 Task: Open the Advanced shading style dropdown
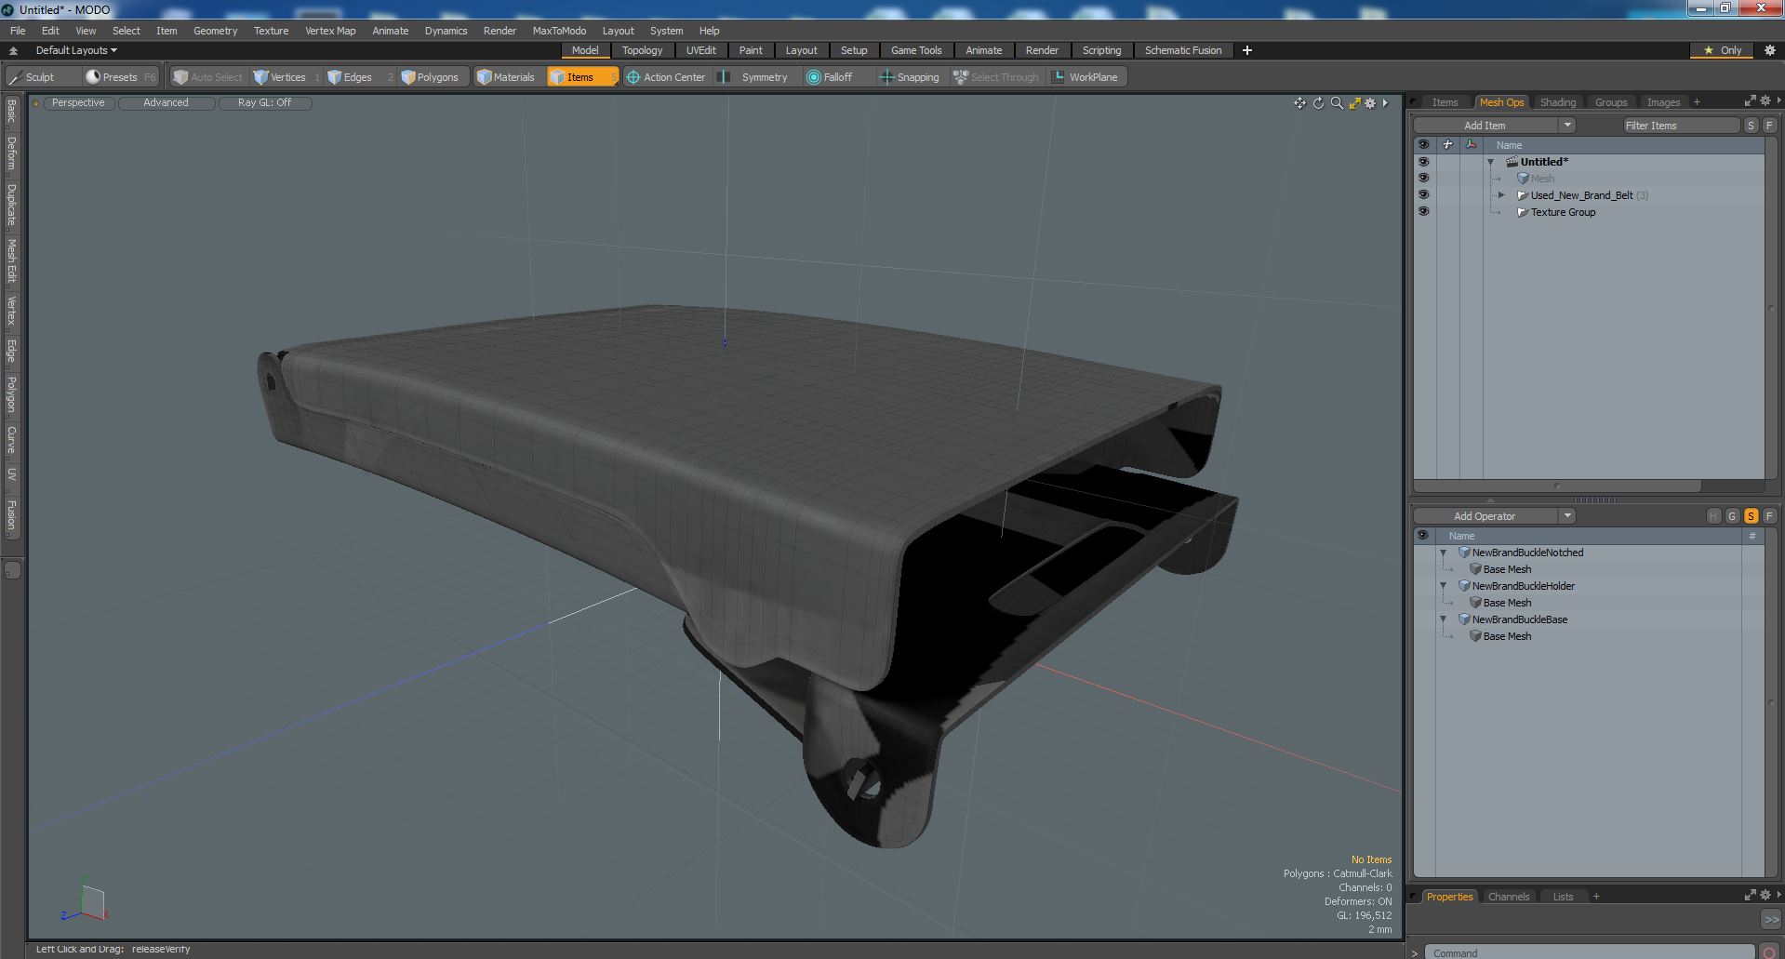pos(166,102)
